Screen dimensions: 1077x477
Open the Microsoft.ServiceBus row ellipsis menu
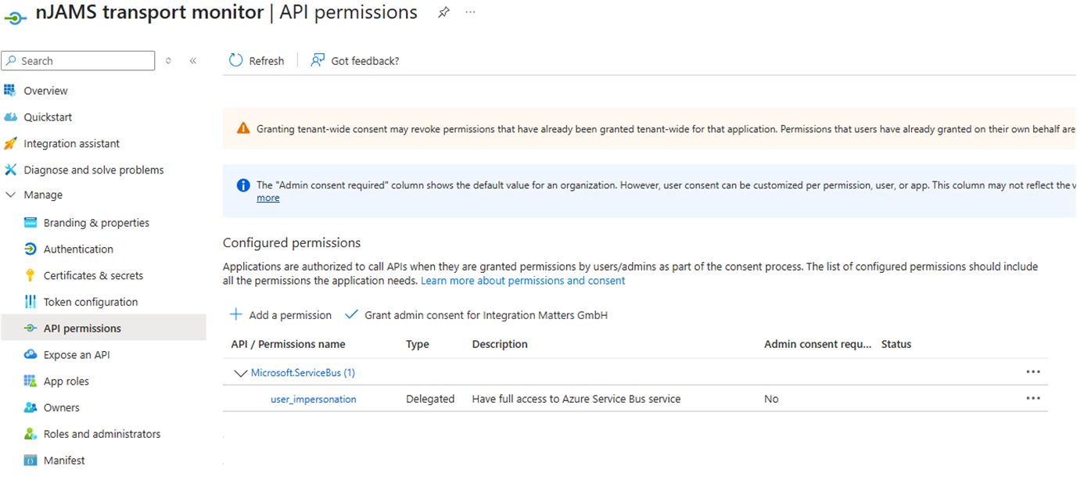click(x=1033, y=372)
